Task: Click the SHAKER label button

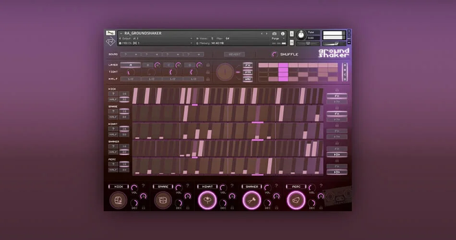Action: (x=252, y=186)
